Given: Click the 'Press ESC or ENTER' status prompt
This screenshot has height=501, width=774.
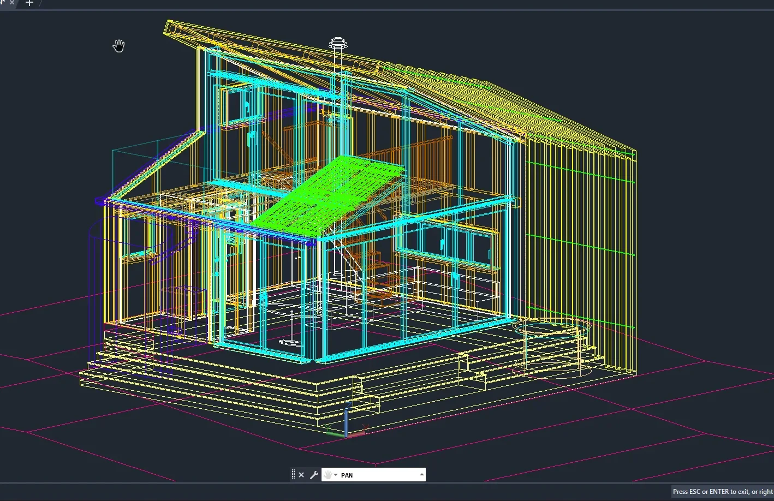Looking at the screenshot, I should pyautogui.click(x=722, y=492).
